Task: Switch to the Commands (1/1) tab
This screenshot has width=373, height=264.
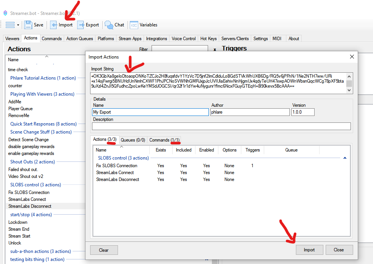Action: pyautogui.click(x=164, y=140)
